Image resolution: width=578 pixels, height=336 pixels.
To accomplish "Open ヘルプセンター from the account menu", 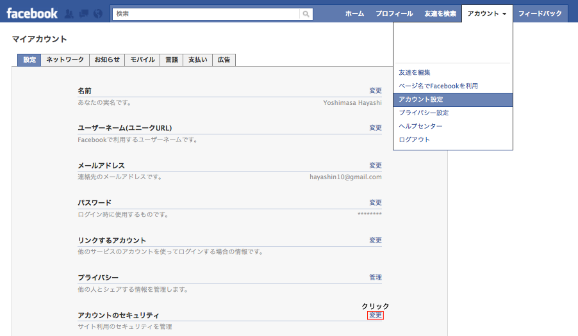I will pyautogui.click(x=420, y=126).
